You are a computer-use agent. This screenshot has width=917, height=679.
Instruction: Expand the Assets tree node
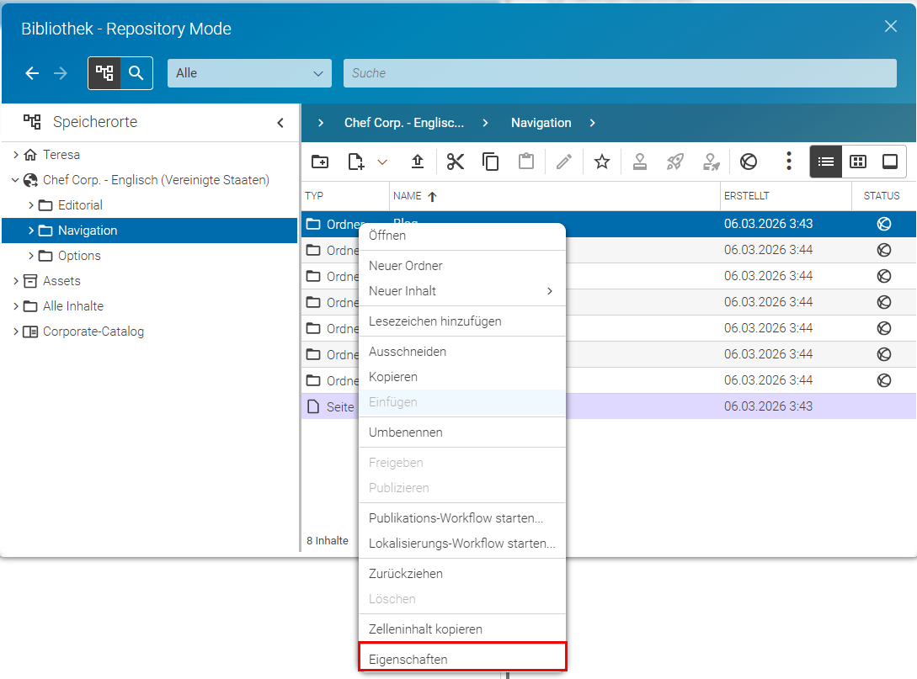click(16, 281)
